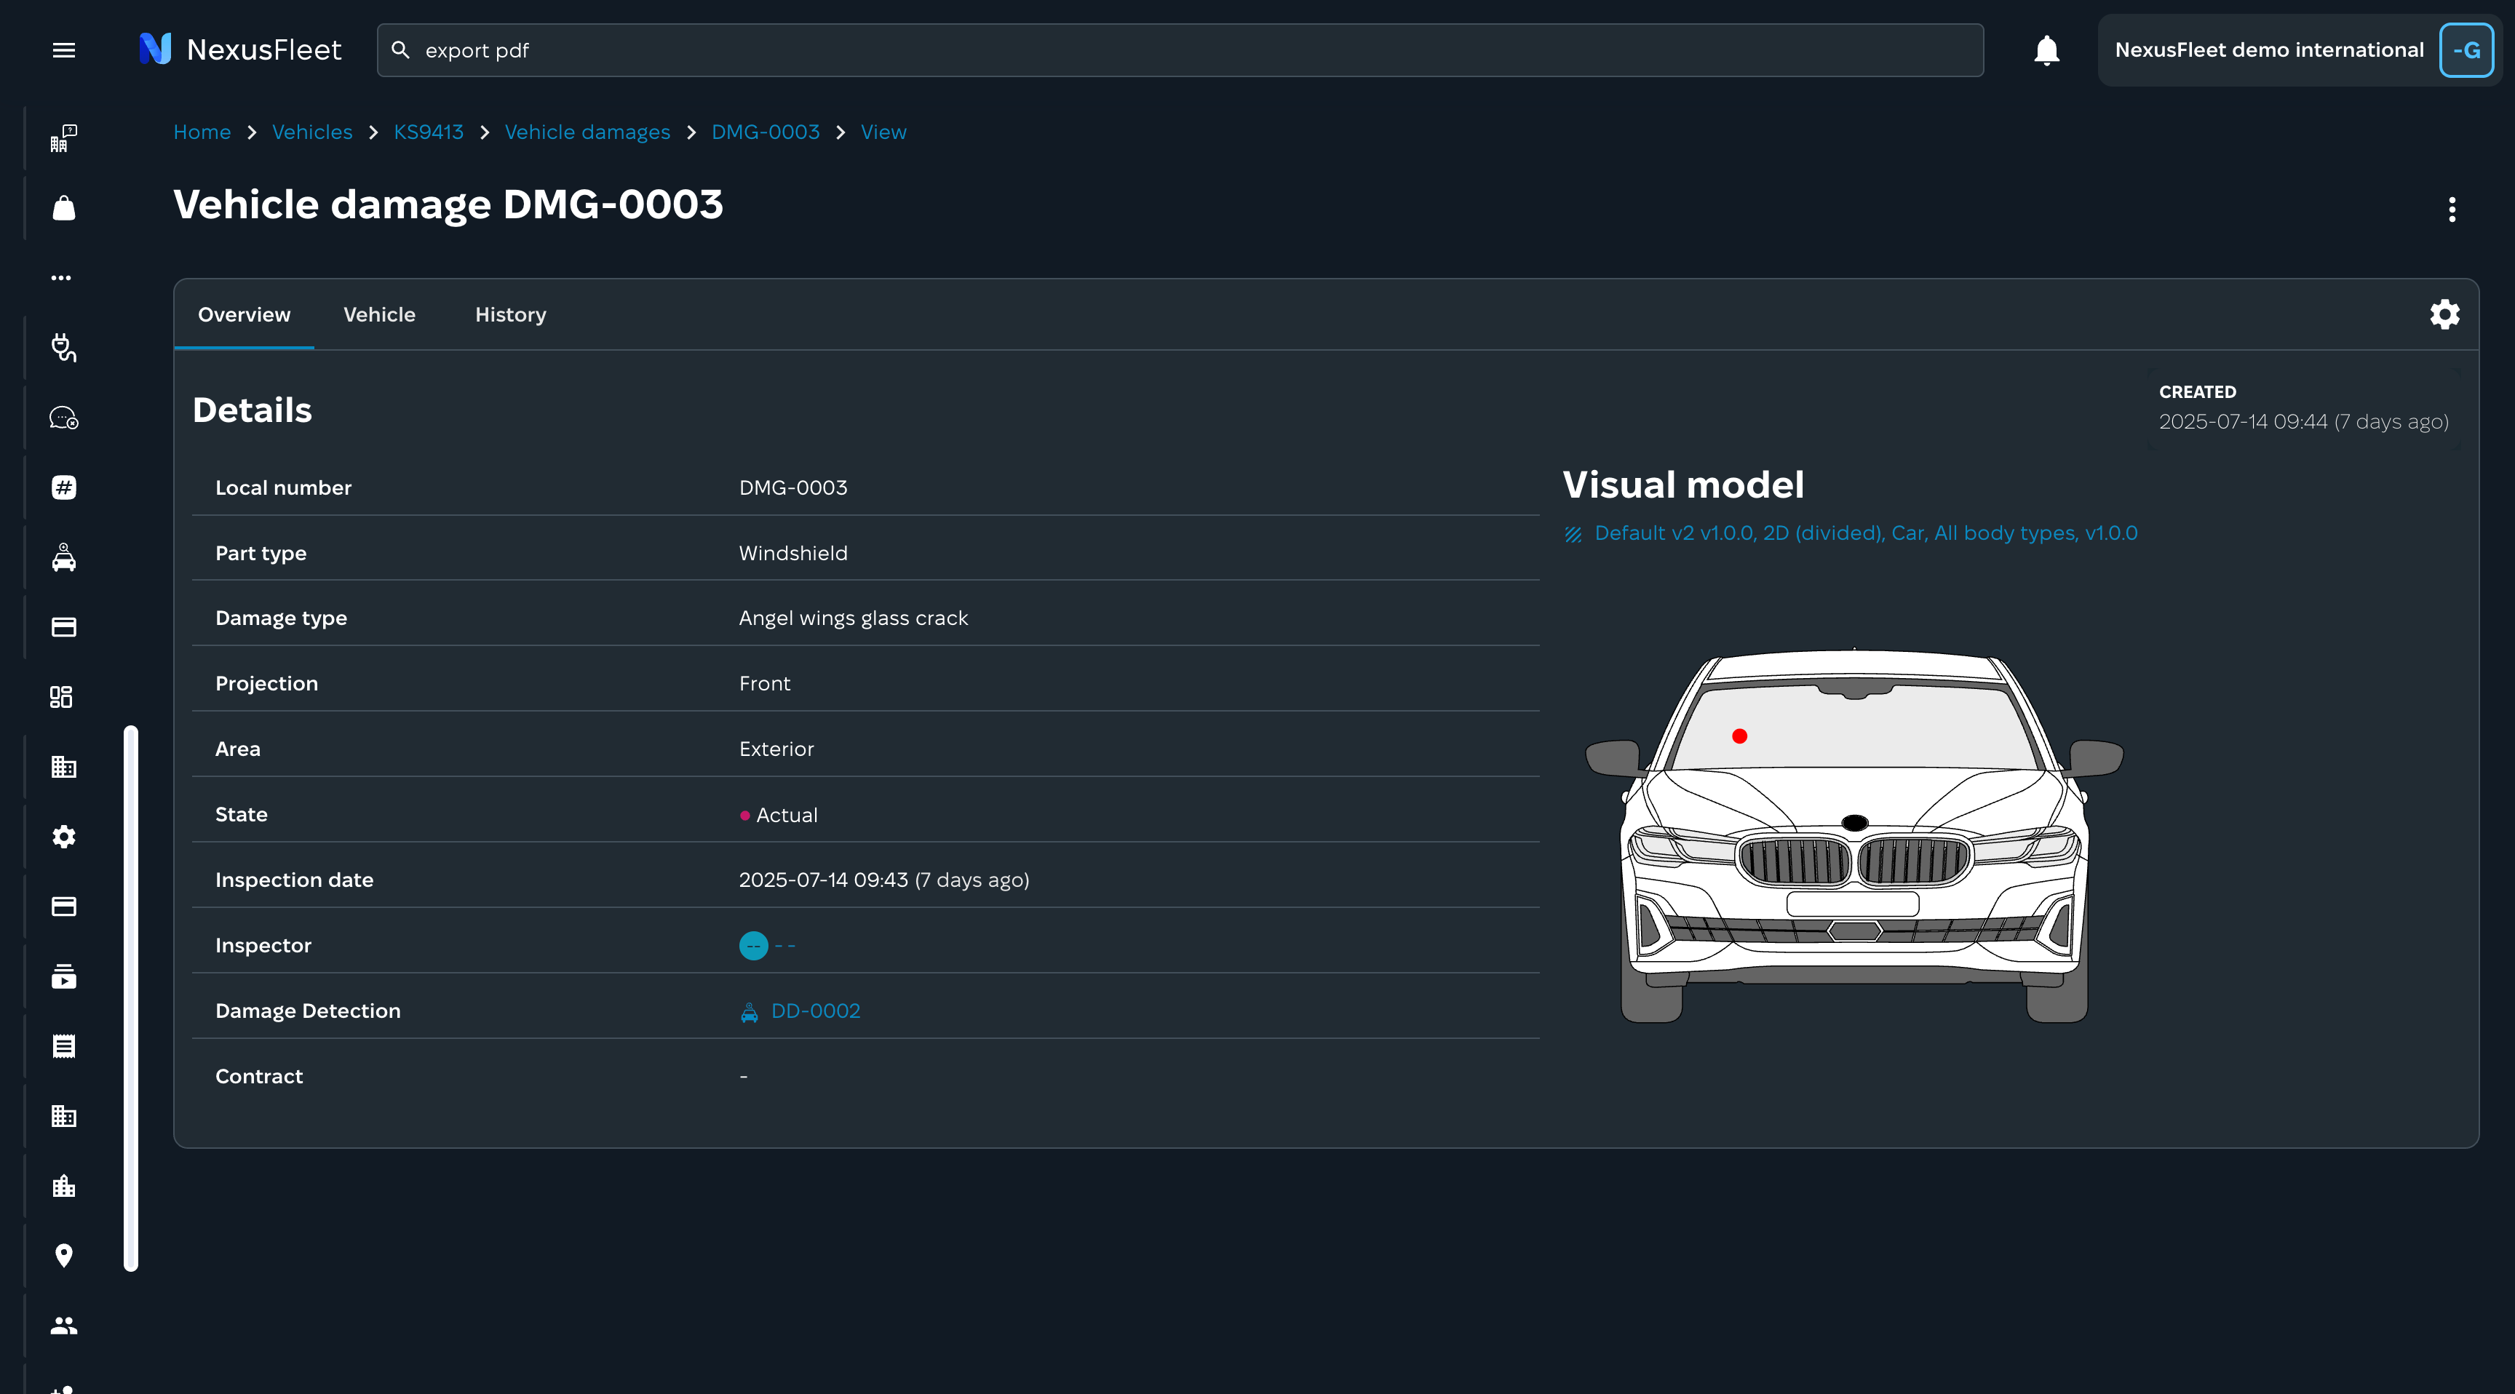Click the search input field
Screen dimensions: 2515x1394
coord(1180,49)
